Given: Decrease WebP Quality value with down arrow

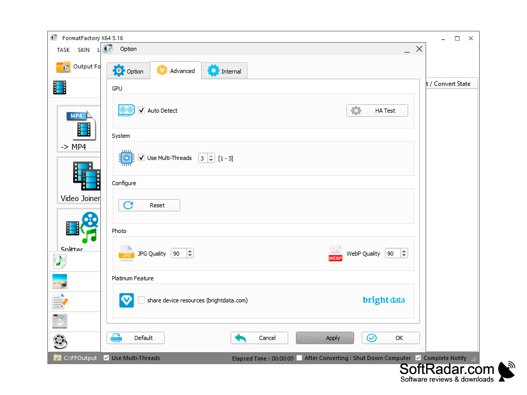Looking at the screenshot, I should [404, 255].
